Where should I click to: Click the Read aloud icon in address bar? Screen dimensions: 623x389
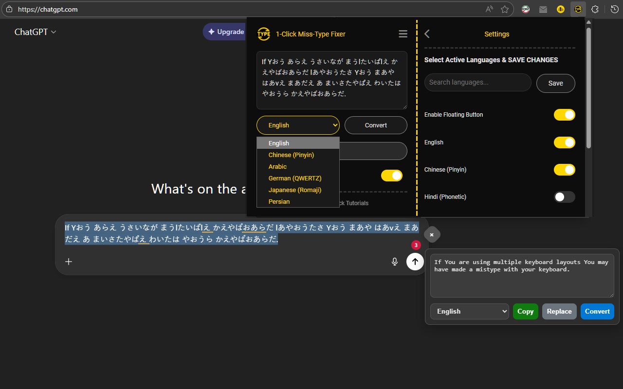[489, 9]
